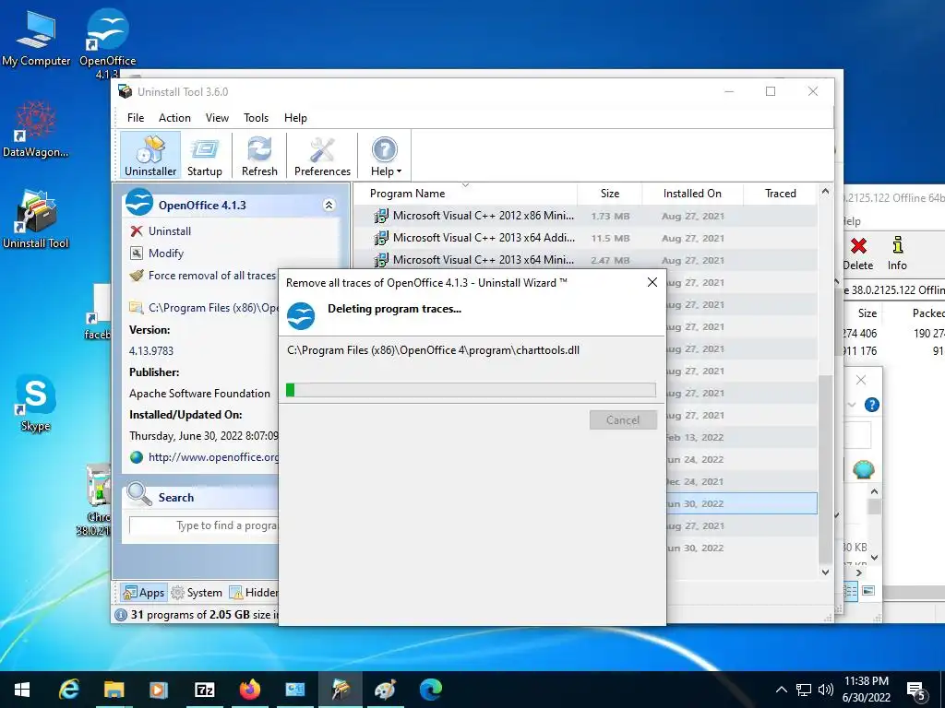Open media player icon in taskbar
The width and height of the screenshot is (945, 708).
pos(159,690)
